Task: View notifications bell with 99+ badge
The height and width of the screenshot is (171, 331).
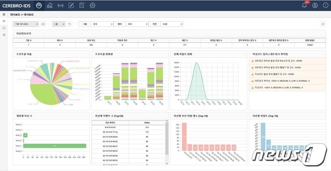Action: coord(305,5)
